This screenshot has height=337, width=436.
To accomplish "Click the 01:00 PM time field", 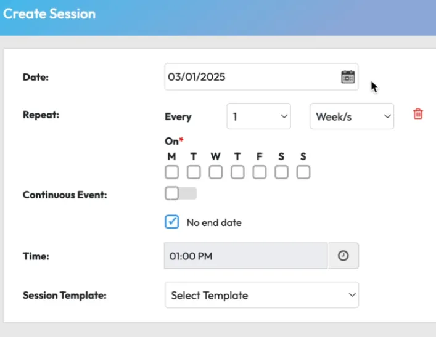I will (x=245, y=256).
